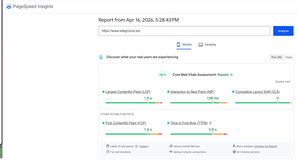Click the LCP value 1.6 s
Viewport: 298px width, 160px height.
148,98
